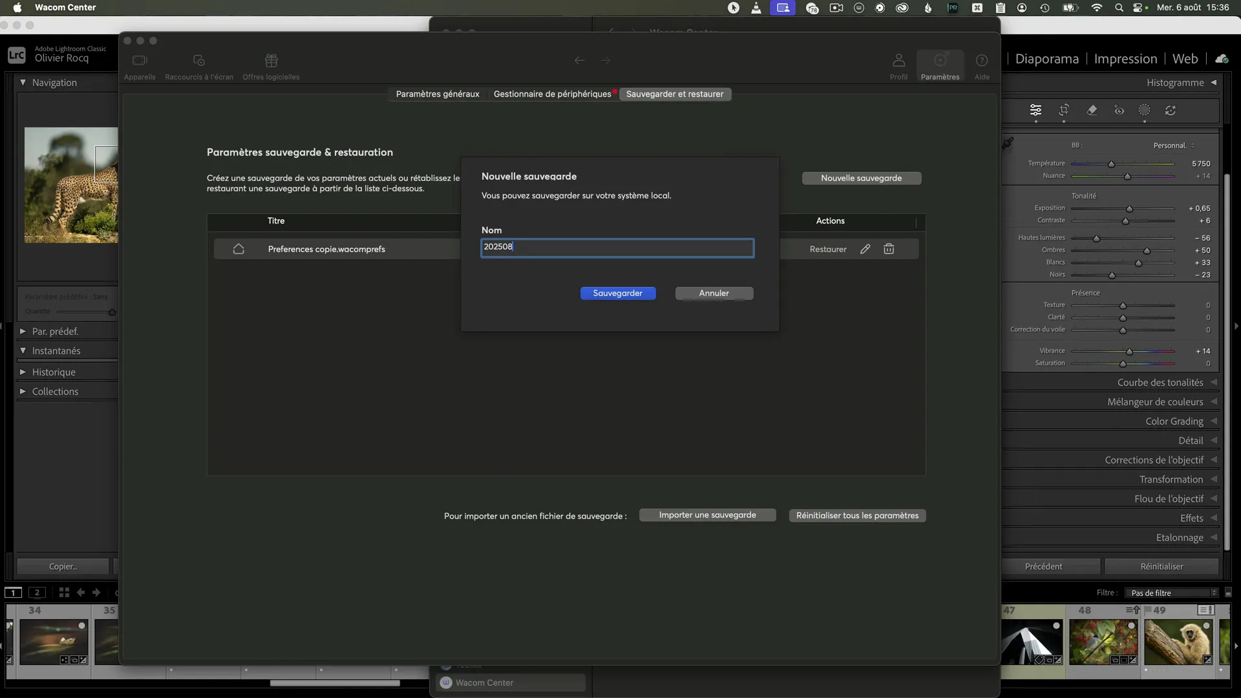The height and width of the screenshot is (698, 1241).
Task: Expand the Courbe des tonalités panel
Action: [1213, 382]
